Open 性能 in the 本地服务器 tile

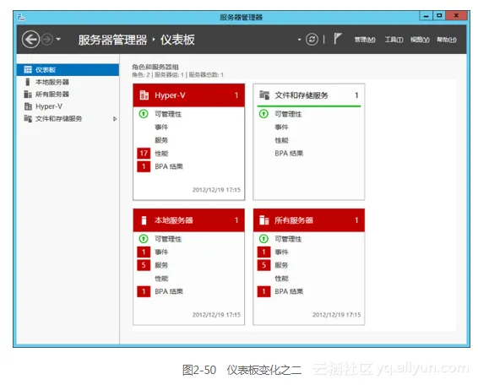[161, 279]
